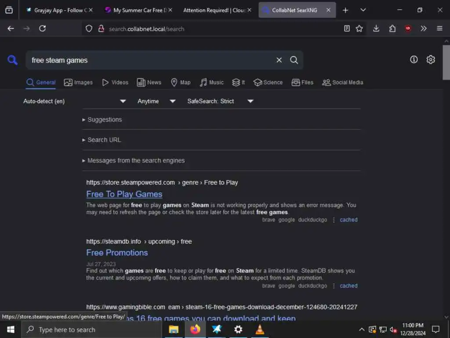Open SearXNG preferences gear icon
Image resolution: width=450 pixels, height=338 pixels.
pyautogui.click(x=431, y=59)
